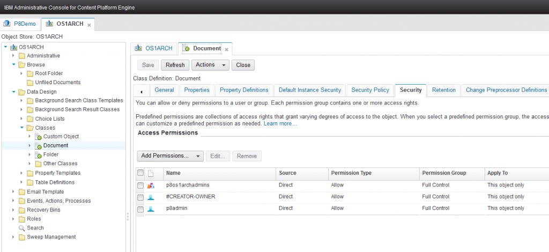Image resolution: width=549 pixels, height=252 pixels.
Task: Click the Browse folder icon
Action: [x=22, y=65]
